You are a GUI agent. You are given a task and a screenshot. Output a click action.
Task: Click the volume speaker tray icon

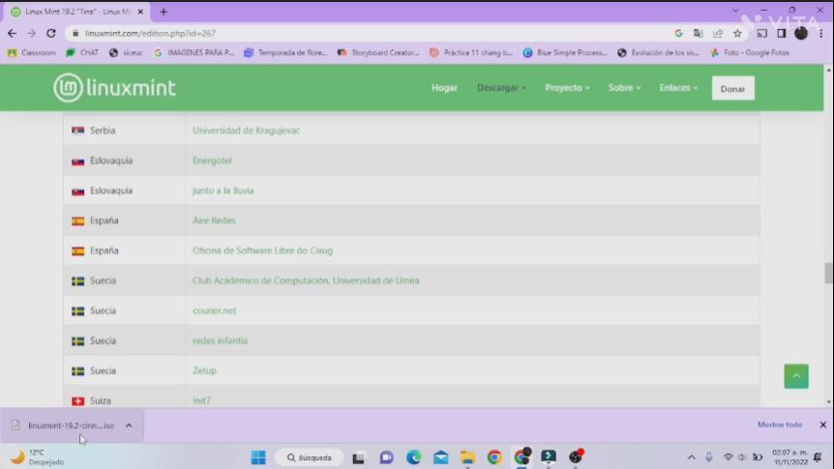click(x=742, y=457)
